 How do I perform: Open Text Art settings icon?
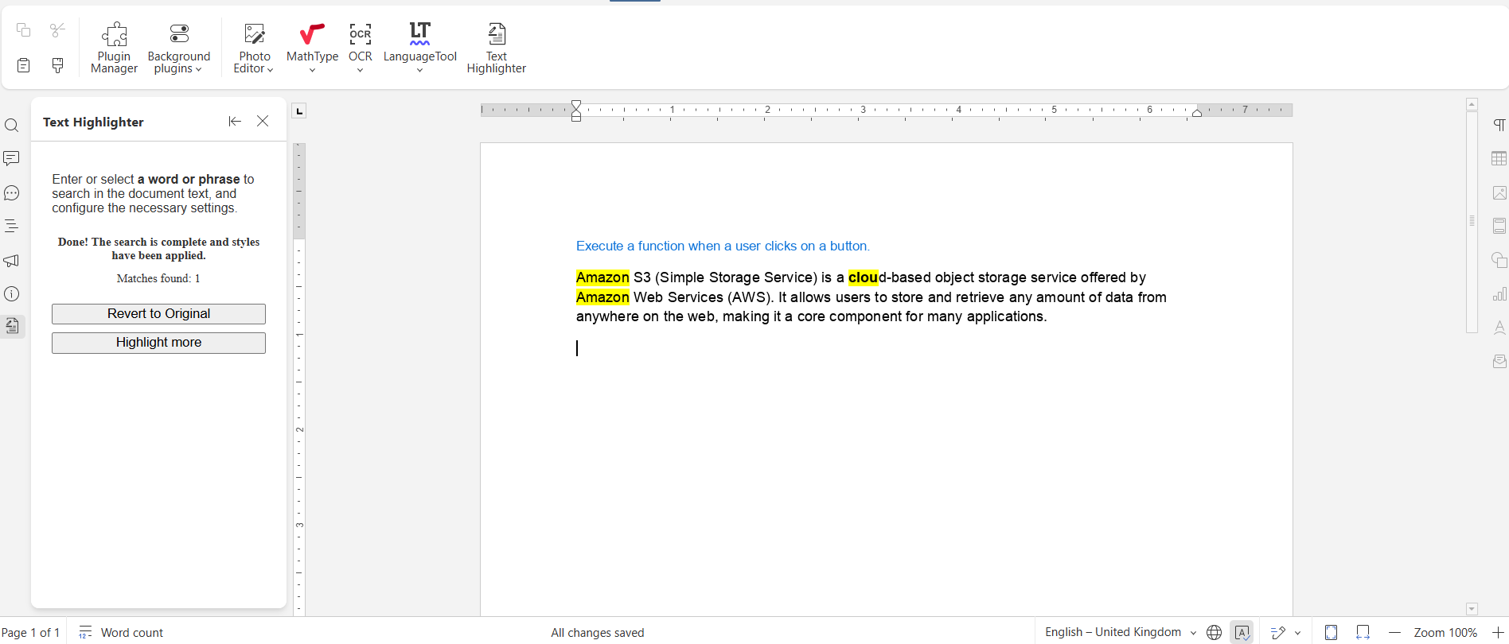click(x=1499, y=328)
